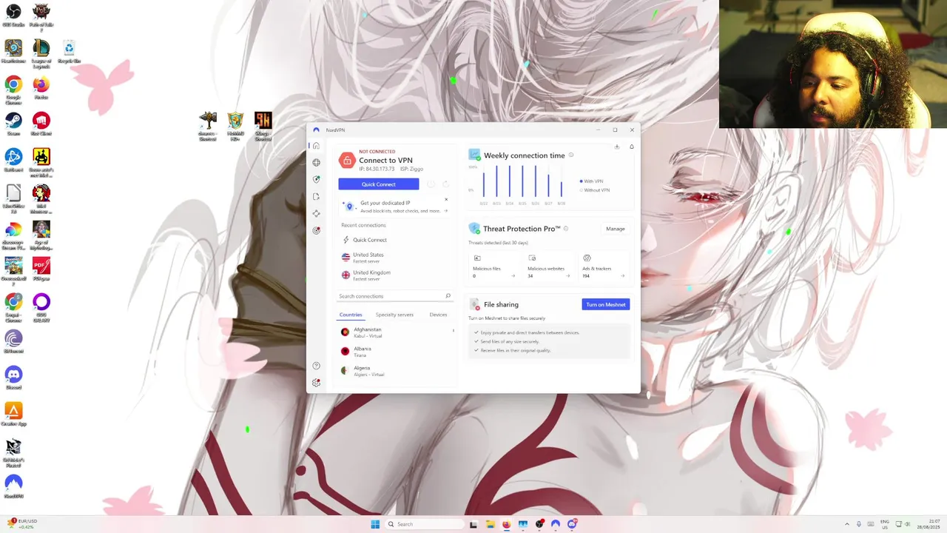This screenshot has height=533, width=947.
Task: Open Ads & trackers details arrow
Action: tap(623, 276)
